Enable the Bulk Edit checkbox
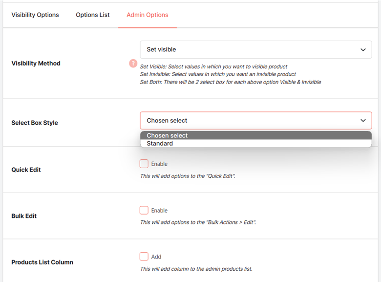 click(144, 210)
